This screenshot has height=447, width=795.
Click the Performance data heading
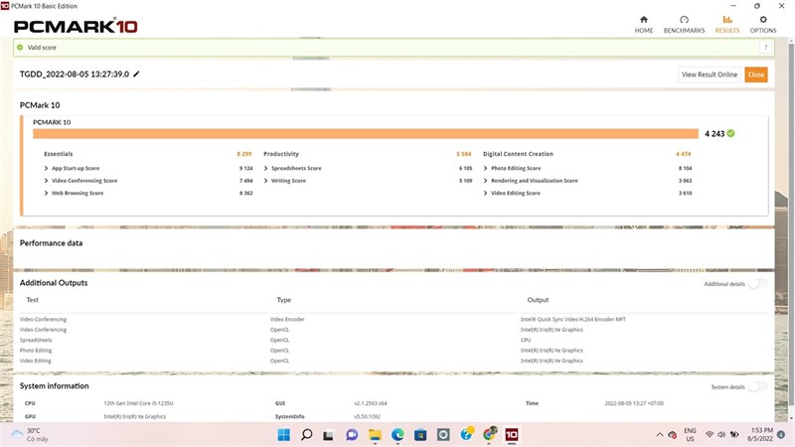(52, 243)
